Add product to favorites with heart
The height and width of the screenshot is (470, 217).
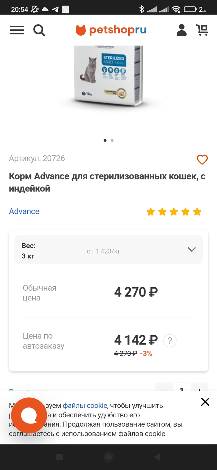pyautogui.click(x=202, y=160)
